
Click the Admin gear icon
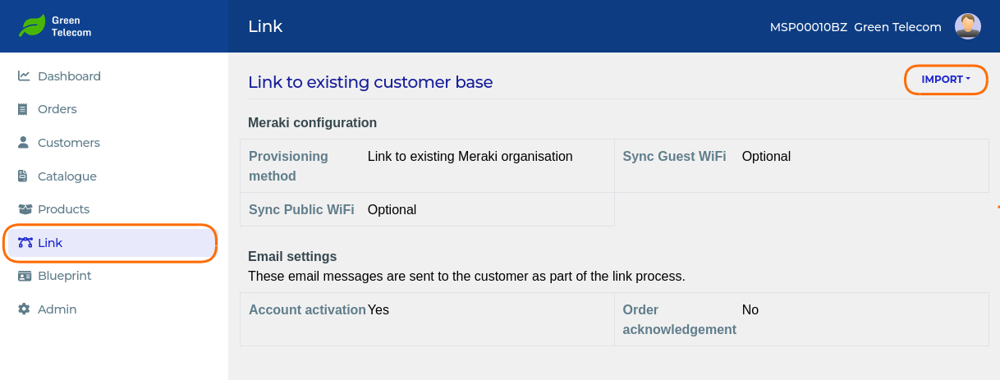pos(24,309)
